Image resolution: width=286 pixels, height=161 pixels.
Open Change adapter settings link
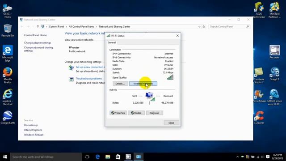38,43
